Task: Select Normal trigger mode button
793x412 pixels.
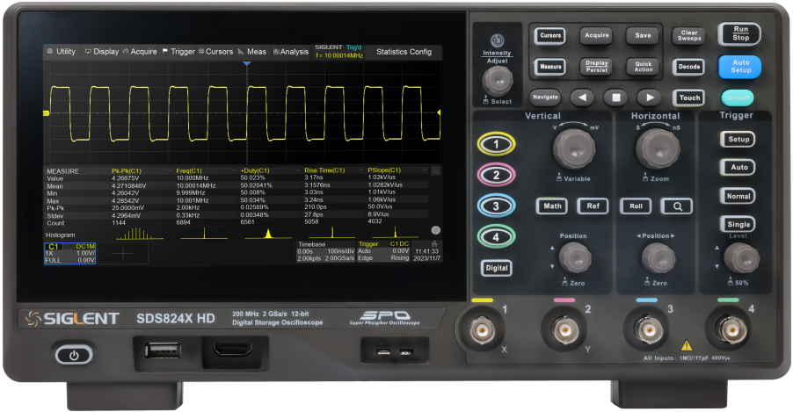Action: pyautogui.click(x=738, y=196)
